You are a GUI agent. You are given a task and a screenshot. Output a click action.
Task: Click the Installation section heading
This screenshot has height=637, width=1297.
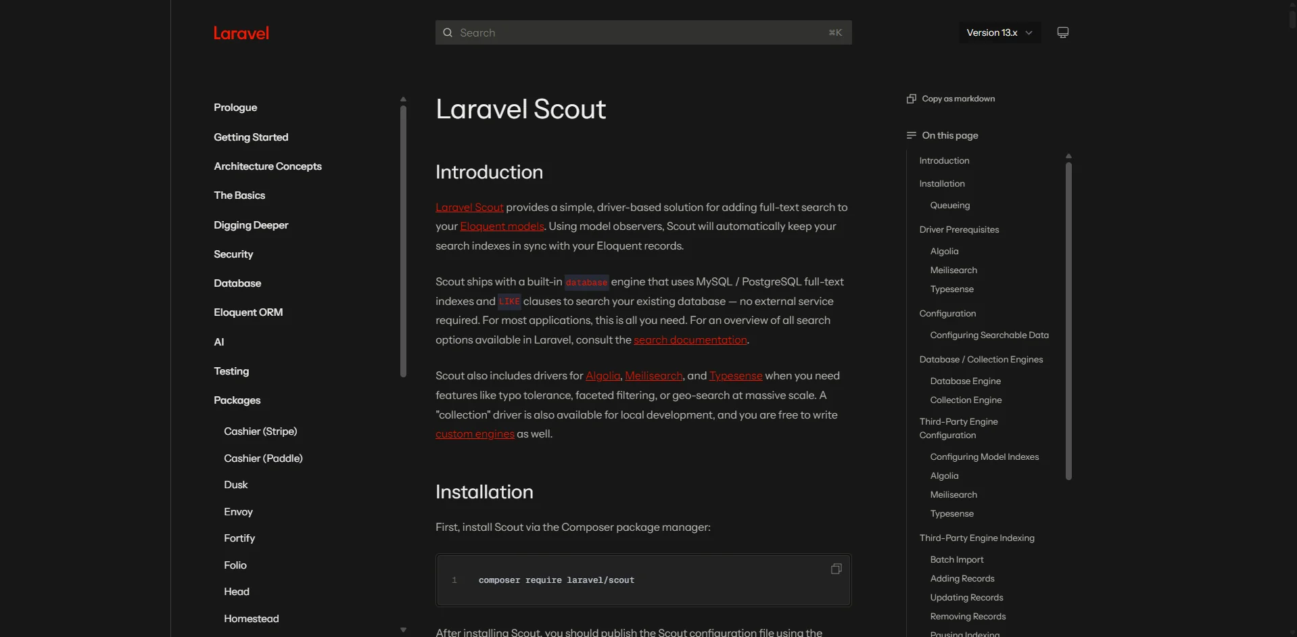click(484, 492)
